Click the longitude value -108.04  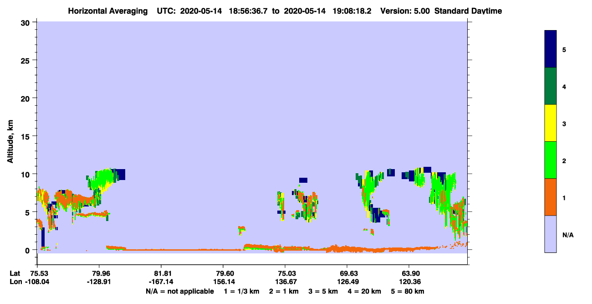tap(37, 282)
